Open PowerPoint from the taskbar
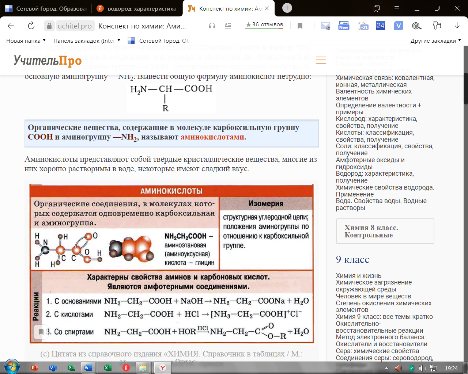This screenshot has height=374, width=468. (35, 368)
